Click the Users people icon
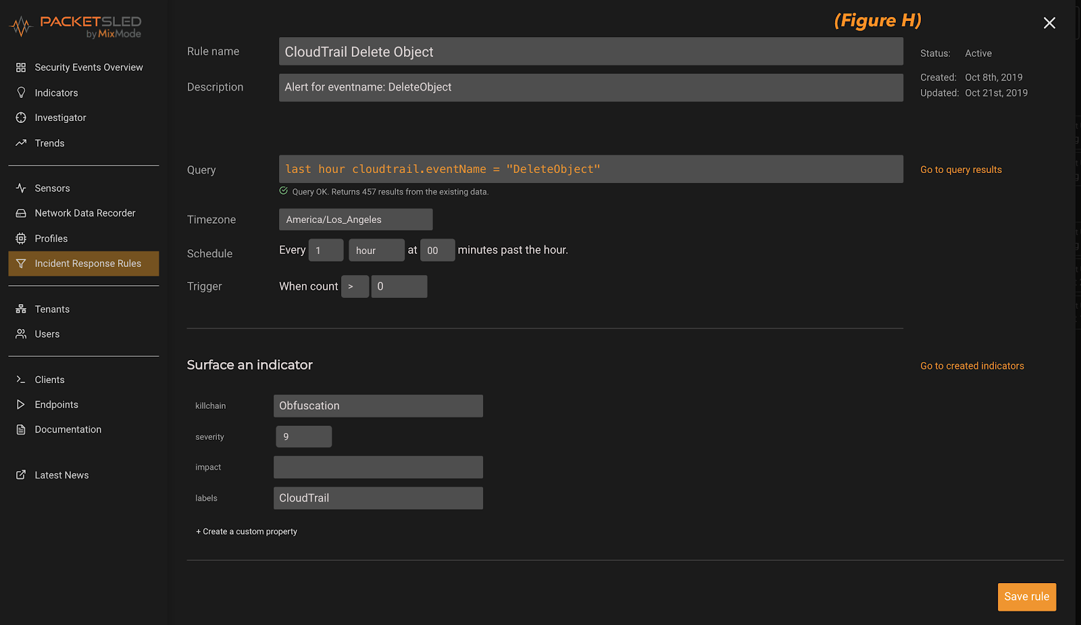The width and height of the screenshot is (1081, 625). [x=21, y=334]
